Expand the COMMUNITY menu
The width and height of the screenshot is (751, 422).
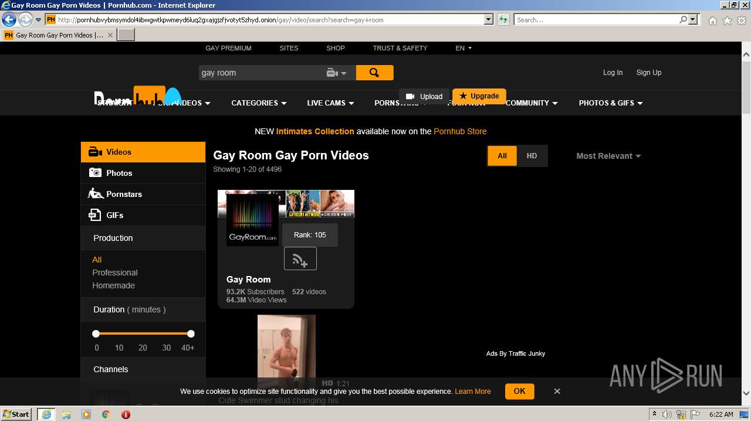pyautogui.click(x=532, y=103)
